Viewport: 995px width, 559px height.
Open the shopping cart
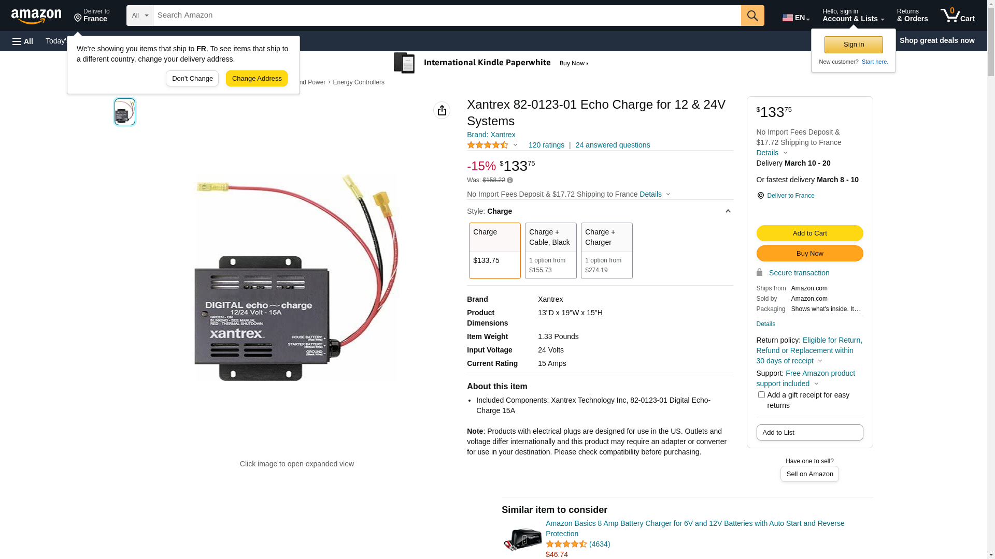[x=958, y=16]
